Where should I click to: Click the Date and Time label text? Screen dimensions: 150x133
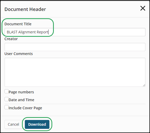pyautogui.click(x=21, y=100)
